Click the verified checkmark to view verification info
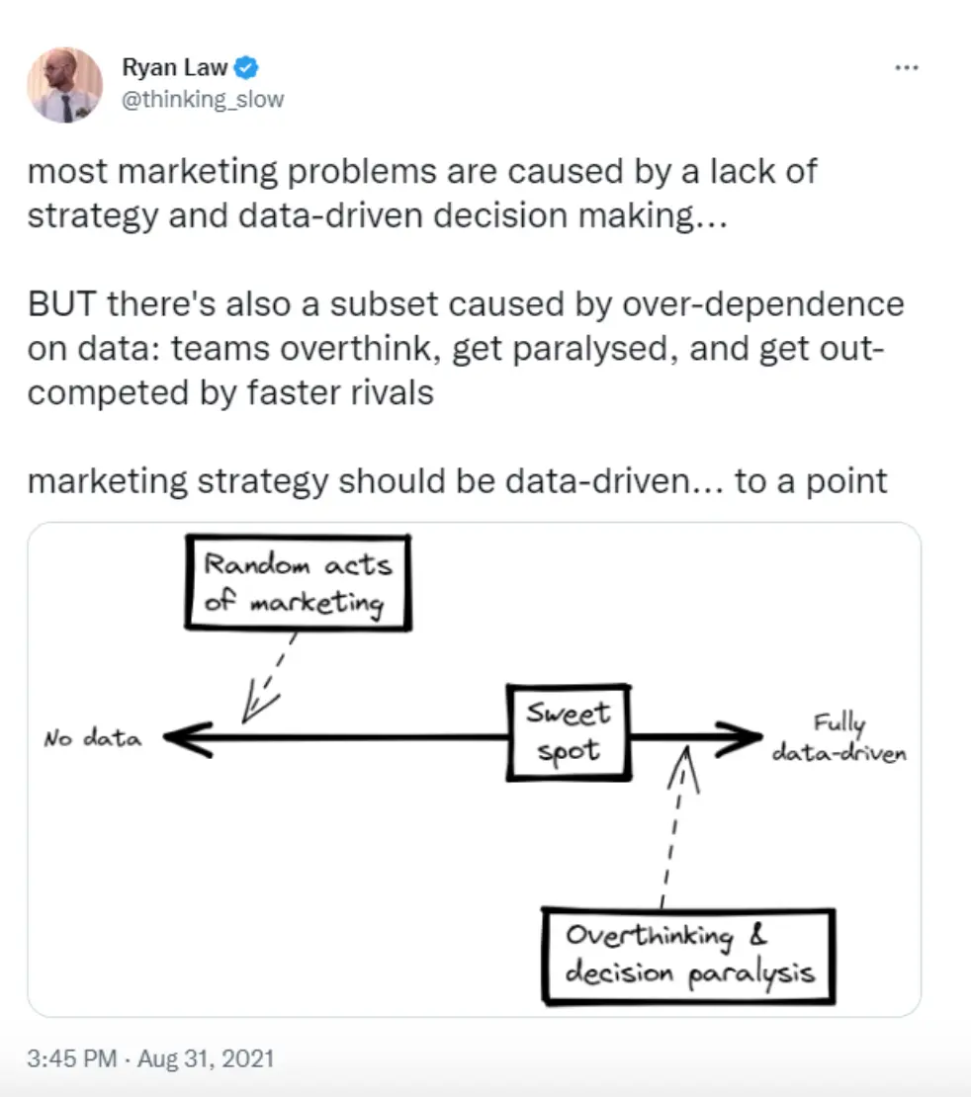 [246, 67]
